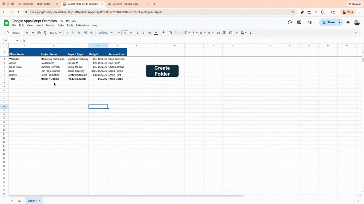Open the Text color picker
This screenshot has width=364, height=204.
[156, 33]
